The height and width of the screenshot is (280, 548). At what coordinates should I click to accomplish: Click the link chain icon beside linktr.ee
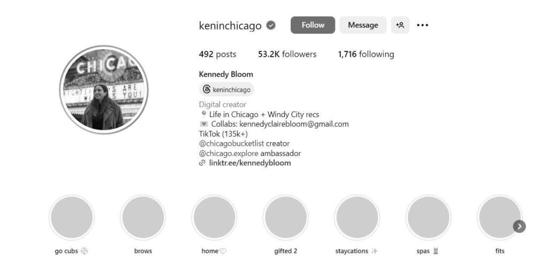tap(202, 163)
